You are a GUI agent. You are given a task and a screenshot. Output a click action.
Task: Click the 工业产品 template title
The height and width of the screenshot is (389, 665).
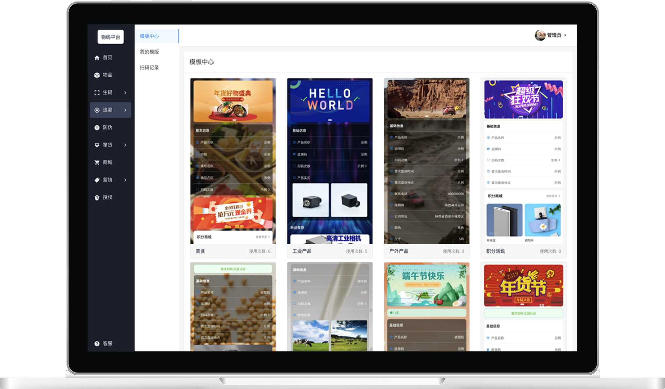[302, 251]
